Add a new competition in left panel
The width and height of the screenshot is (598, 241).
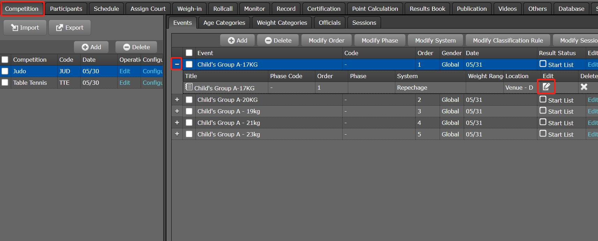91,47
